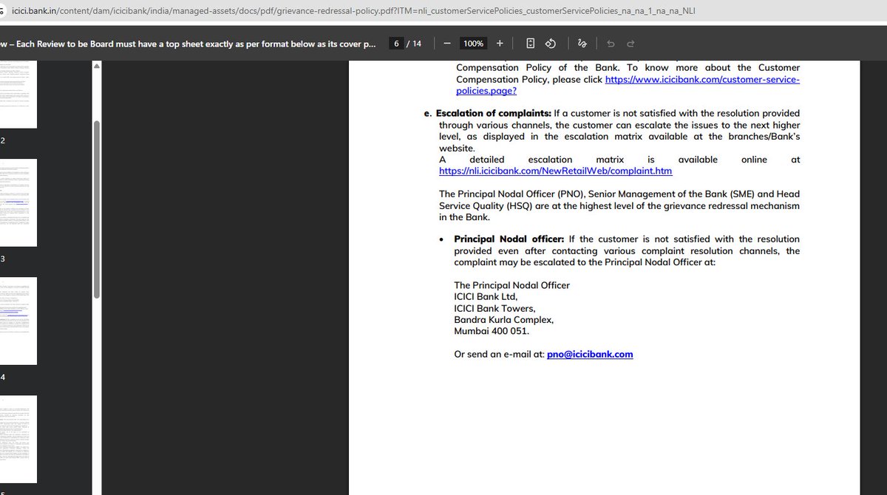Click the redo arrow in PDF toolbar
887x495 pixels.
point(631,44)
